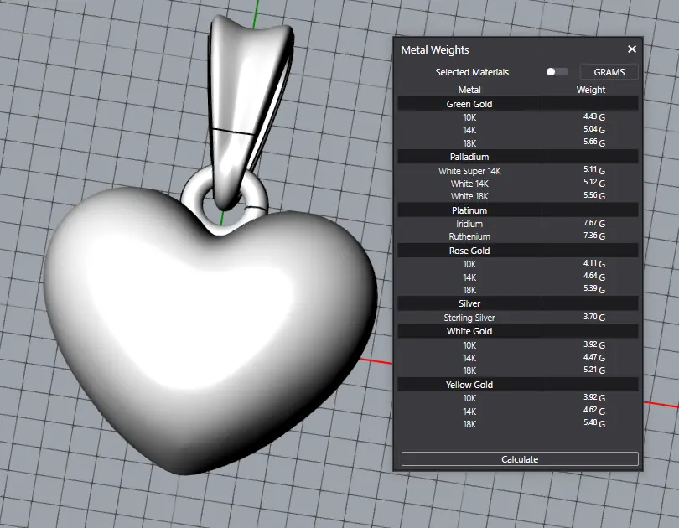Select the Green Gold category header
Screen dimensions: 679x528
(469, 104)
